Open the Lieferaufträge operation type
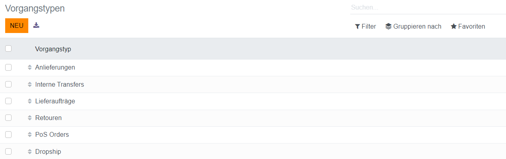 (55, 101)
